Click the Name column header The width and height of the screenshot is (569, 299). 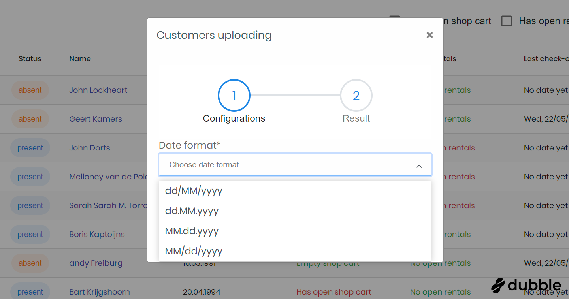(x=80, y=59)
